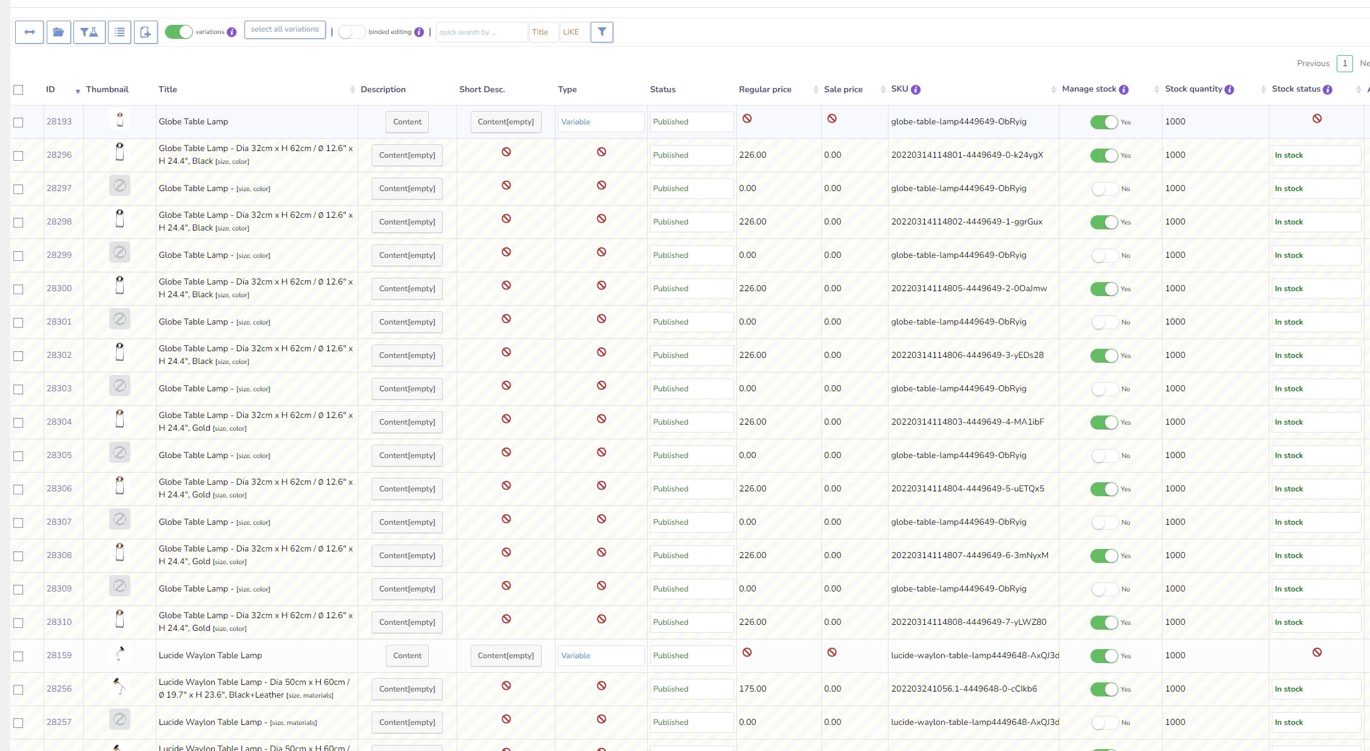1370x751 pixels.
Task: Click the horizontal arrows toolbar icon
Action: (x=29, y=32)
